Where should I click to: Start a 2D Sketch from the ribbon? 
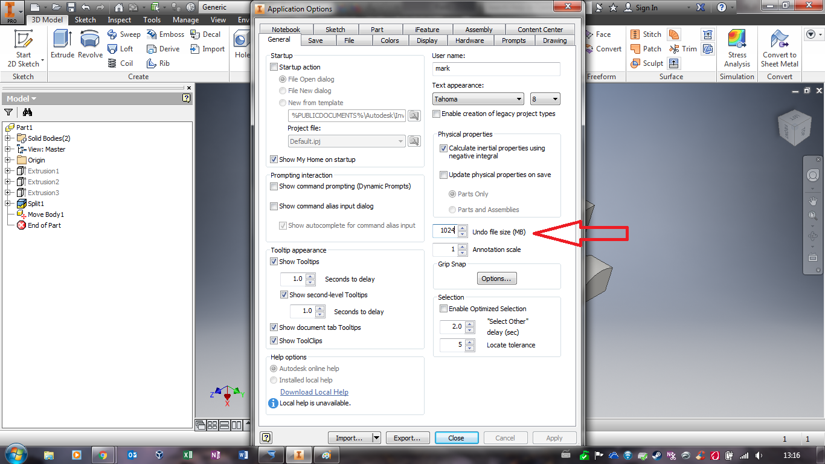(x=24, y=48)
